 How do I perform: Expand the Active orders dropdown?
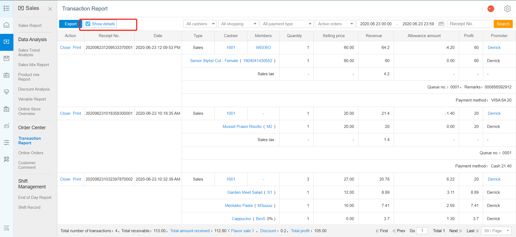(335, 24)
